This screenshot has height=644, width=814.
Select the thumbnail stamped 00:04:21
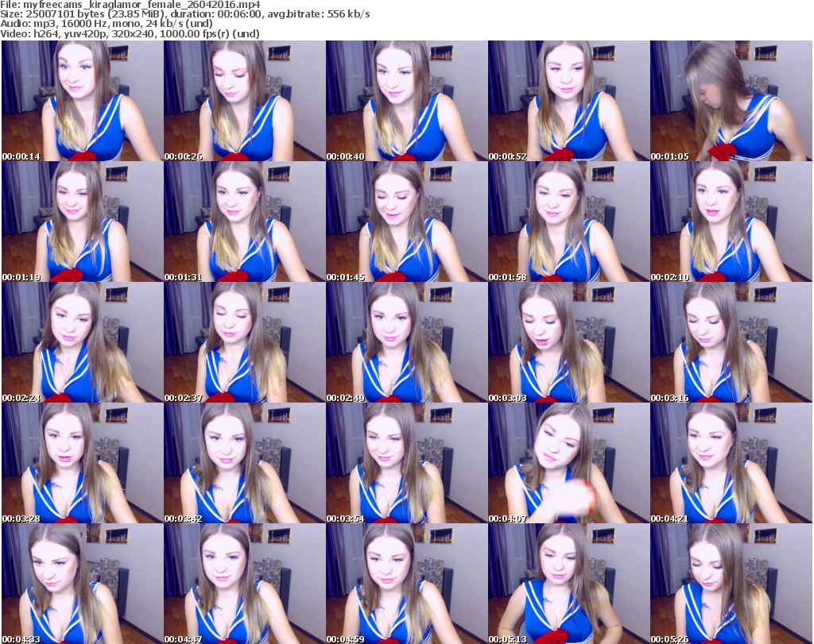[731, 463]
